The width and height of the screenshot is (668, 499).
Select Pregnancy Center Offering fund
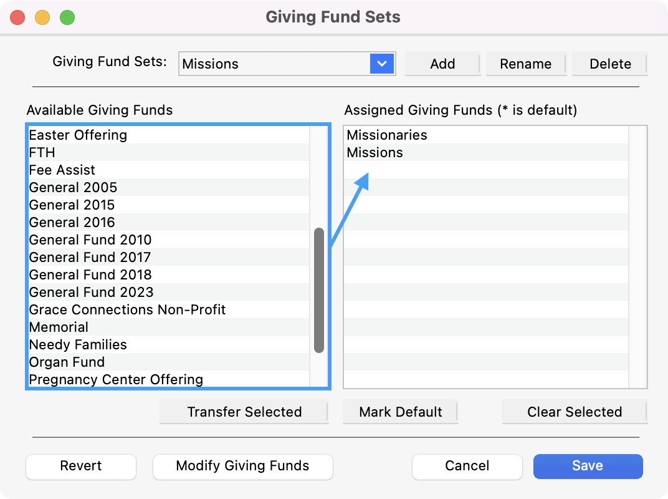pyautogui.click(x=116, y=380)
